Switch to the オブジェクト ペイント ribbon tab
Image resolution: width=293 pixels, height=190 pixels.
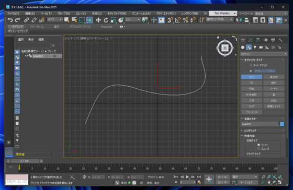[x=81, y=27]
